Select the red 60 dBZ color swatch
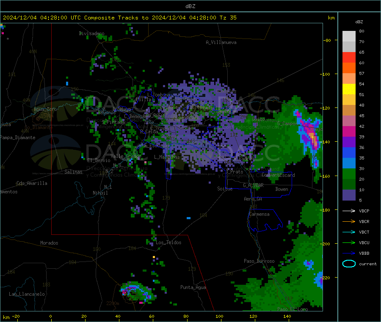This screenshot has width=381, height=322. click(349, 57)
